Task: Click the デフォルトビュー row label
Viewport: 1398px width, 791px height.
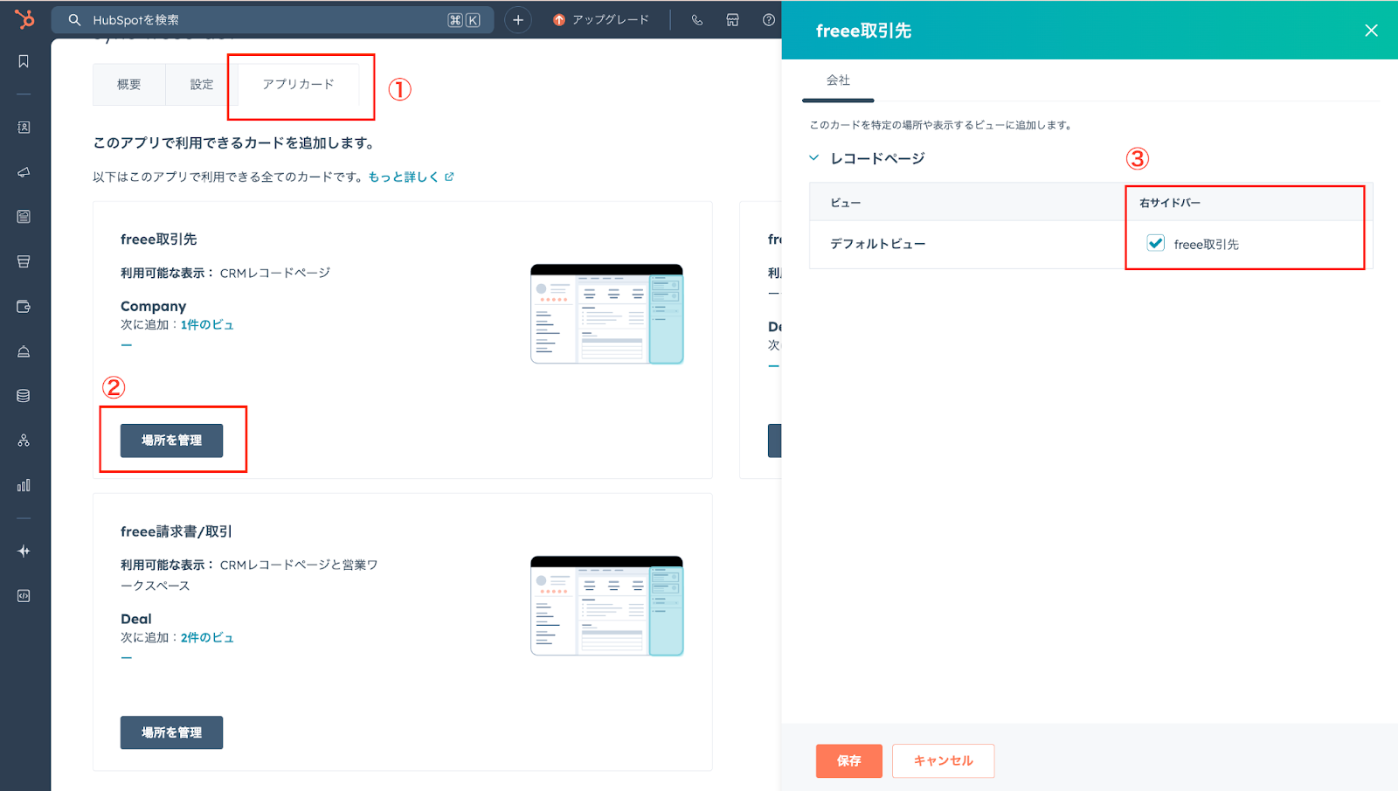Action: click(878, 244)
